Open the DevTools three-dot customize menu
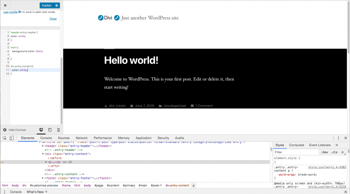Viewport: 350px width, 194px height. pos(338,138)
